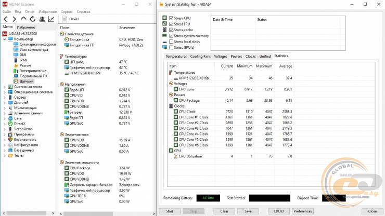Expand the Программы tree node
Screen dimensions: 385x216
point(4,134)
